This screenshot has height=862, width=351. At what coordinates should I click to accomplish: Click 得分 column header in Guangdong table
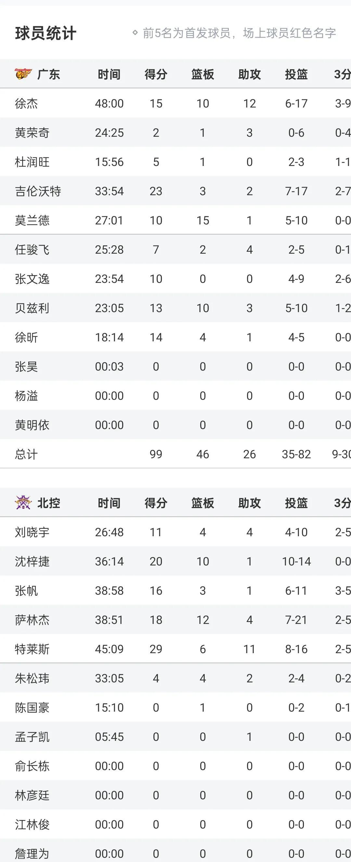pos(156,74)
